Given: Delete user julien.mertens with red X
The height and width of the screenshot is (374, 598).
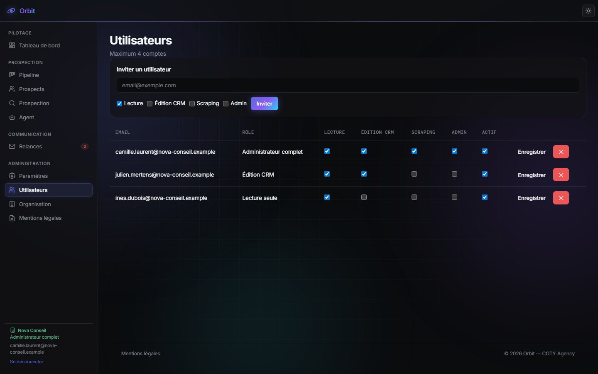Looking at the screenshot, I should tap(561, 175).
